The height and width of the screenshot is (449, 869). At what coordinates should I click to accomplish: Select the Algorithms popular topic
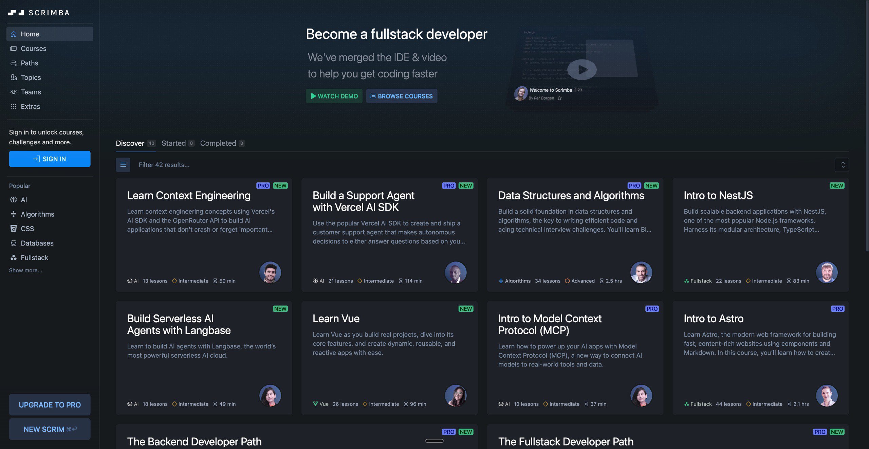point(37,214)
